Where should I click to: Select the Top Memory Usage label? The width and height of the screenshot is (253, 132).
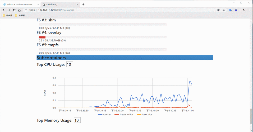point(54,120)
